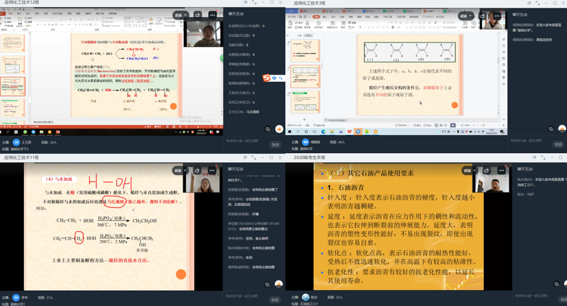567x306 pixels.
Task: Open video quality dropdown in 应用化工技术12班 window
Action: click(180, 15)
